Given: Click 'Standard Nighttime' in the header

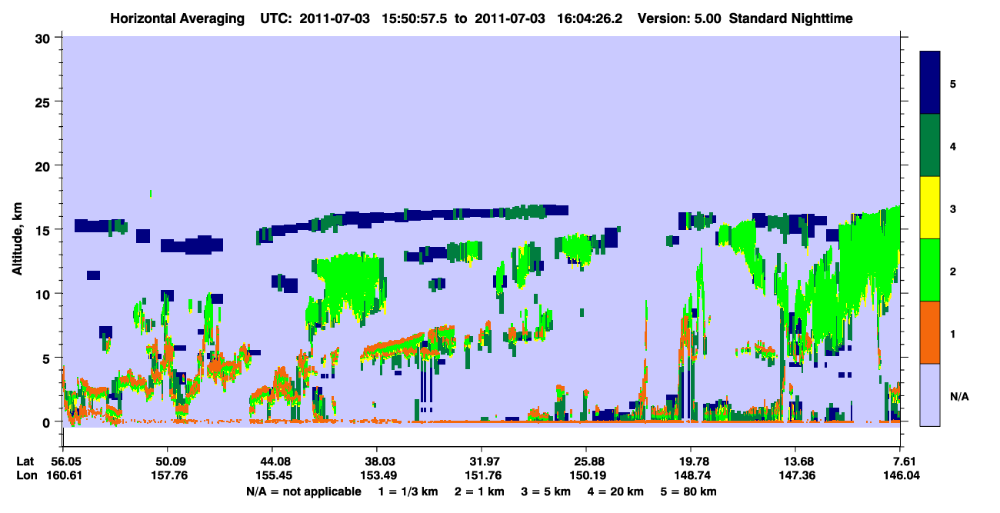Looking at the screenshot, I should [x=791, y=18].
